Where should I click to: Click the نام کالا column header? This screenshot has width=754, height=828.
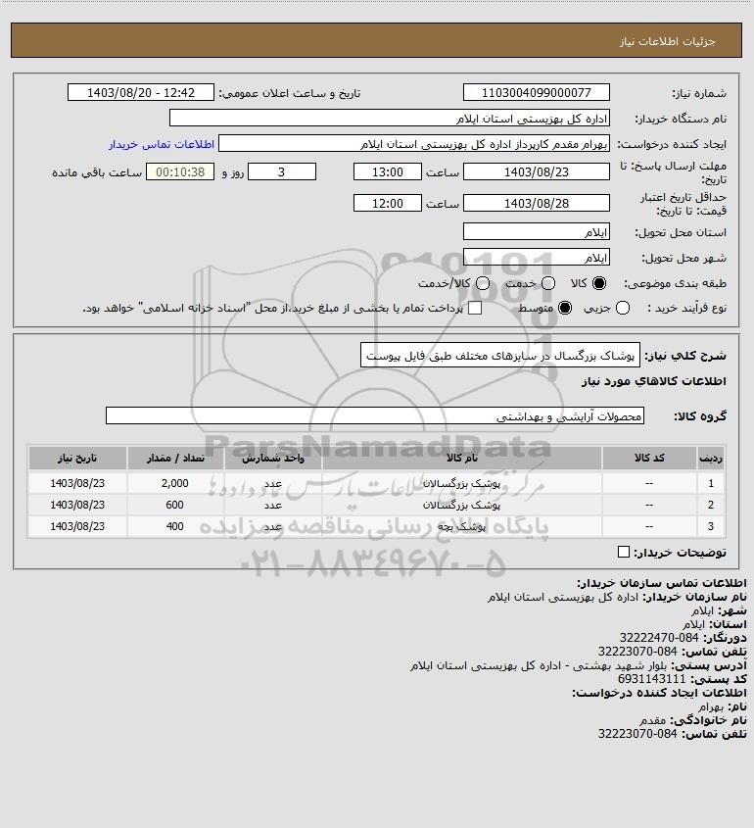point(461,459)
